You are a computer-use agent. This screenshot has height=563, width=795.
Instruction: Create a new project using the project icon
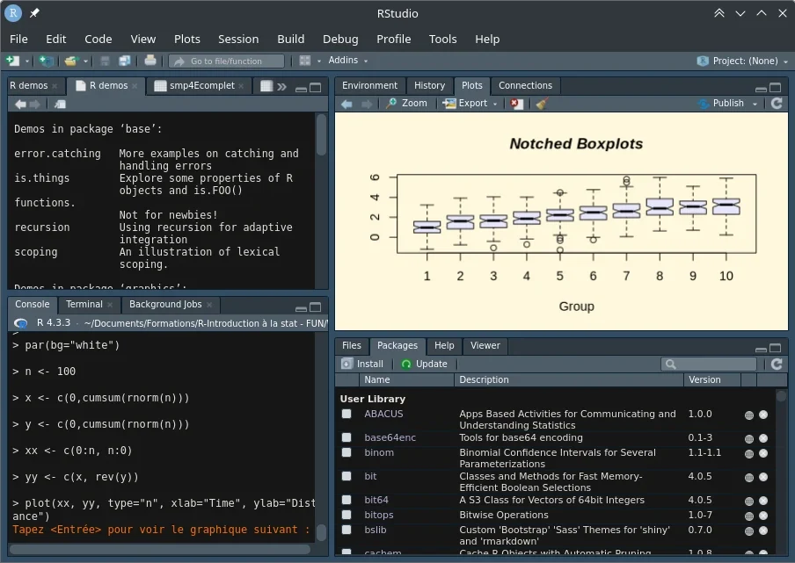point(47,60)
